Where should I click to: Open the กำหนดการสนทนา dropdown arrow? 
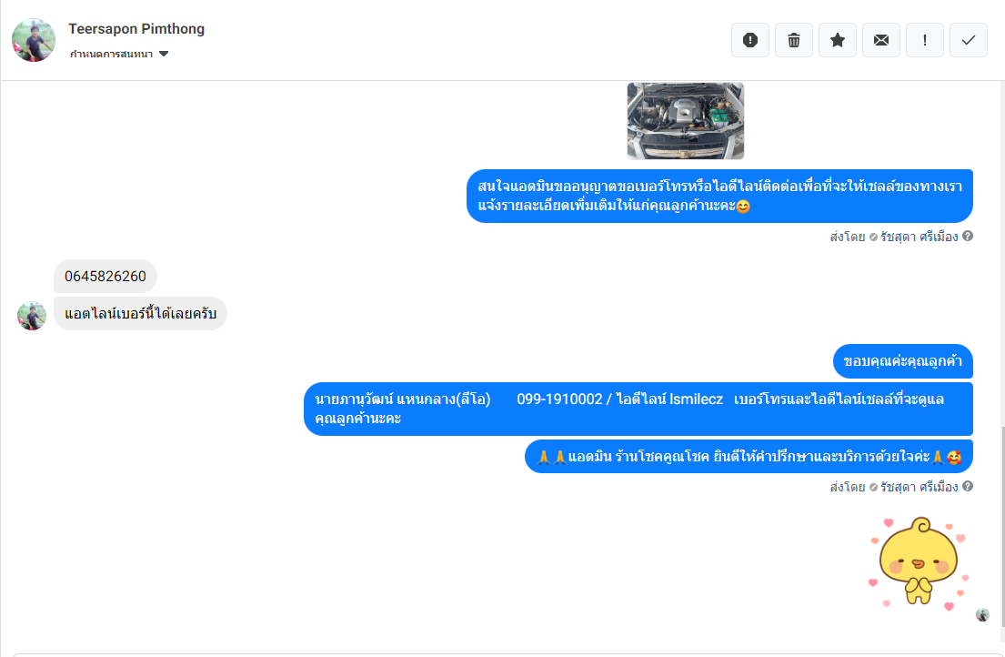coord(164,54)
